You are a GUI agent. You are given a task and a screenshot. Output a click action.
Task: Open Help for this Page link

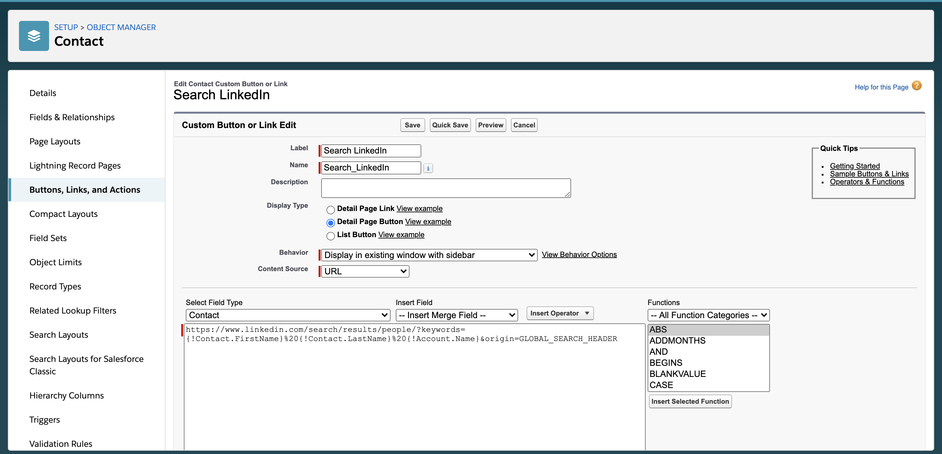(881, 87)
